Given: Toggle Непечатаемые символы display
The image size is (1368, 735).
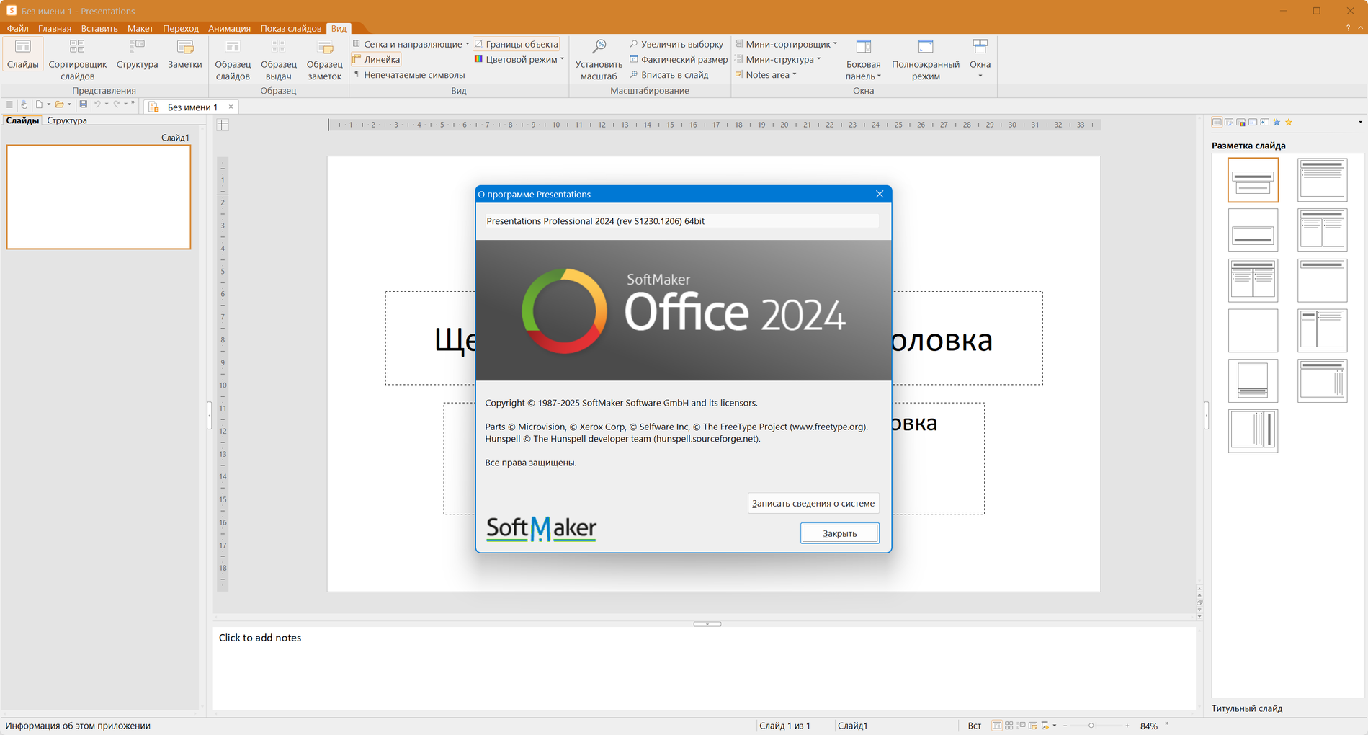Looking at the screenshot, I should tap(408, 75).
